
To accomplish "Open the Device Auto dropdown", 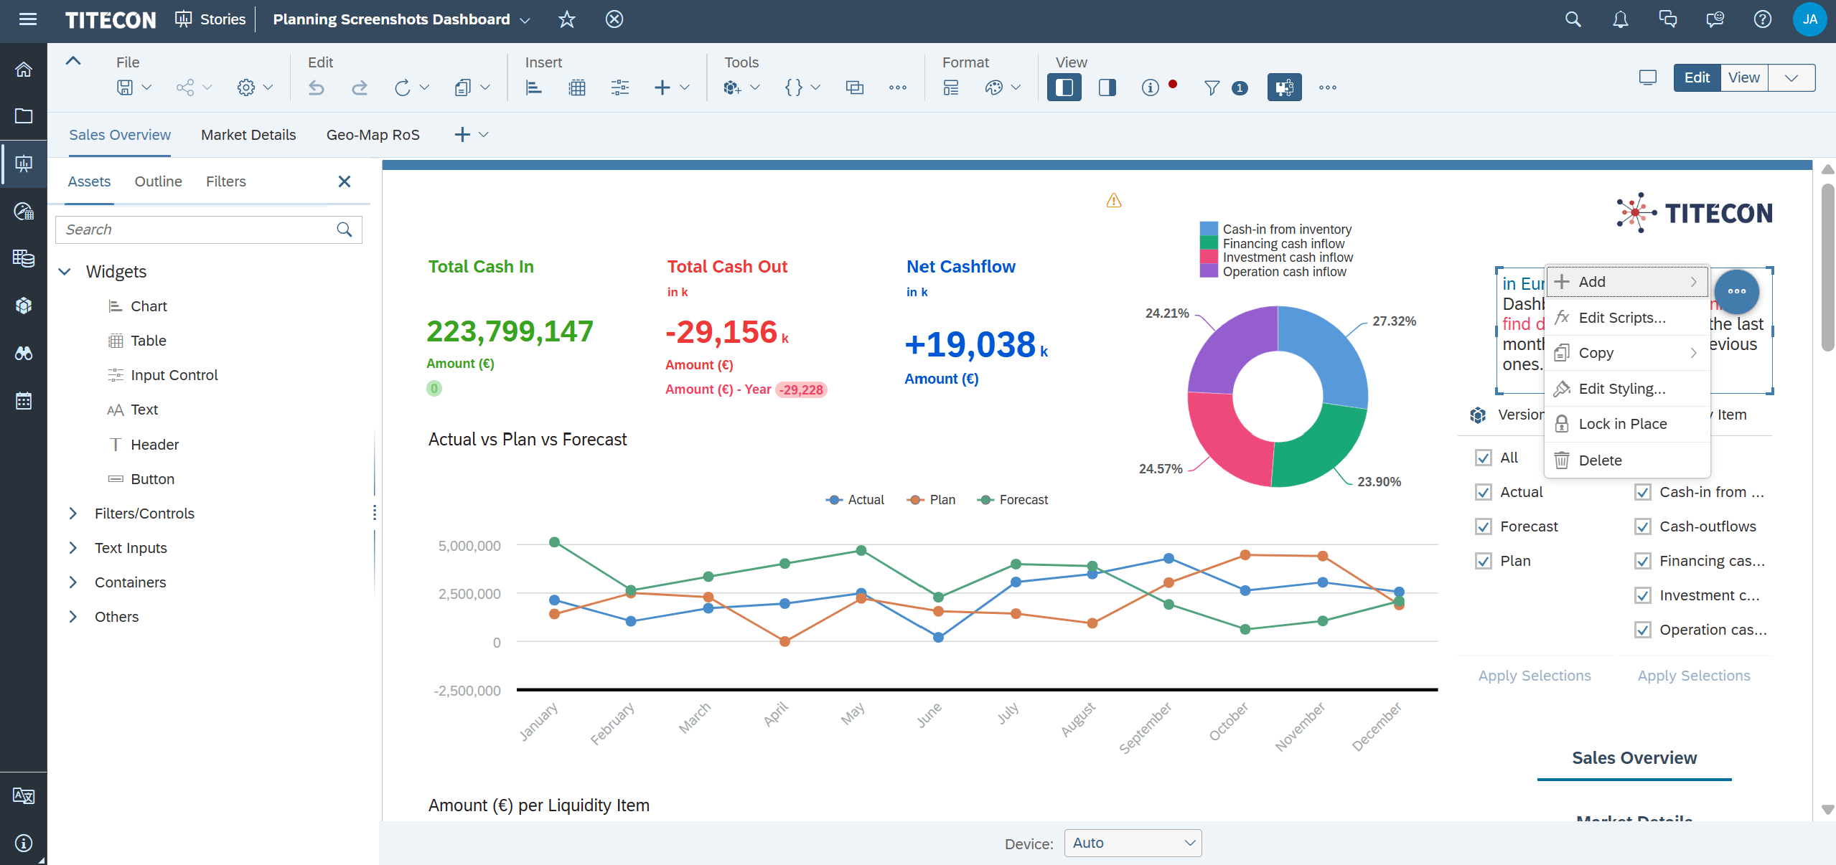I will 1133,843.
